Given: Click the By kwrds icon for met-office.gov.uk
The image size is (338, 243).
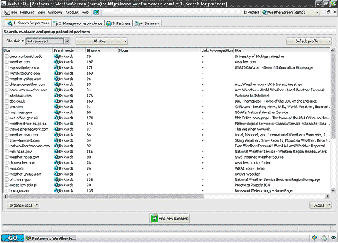Looking at the screenshot, I should pos(56,118).
